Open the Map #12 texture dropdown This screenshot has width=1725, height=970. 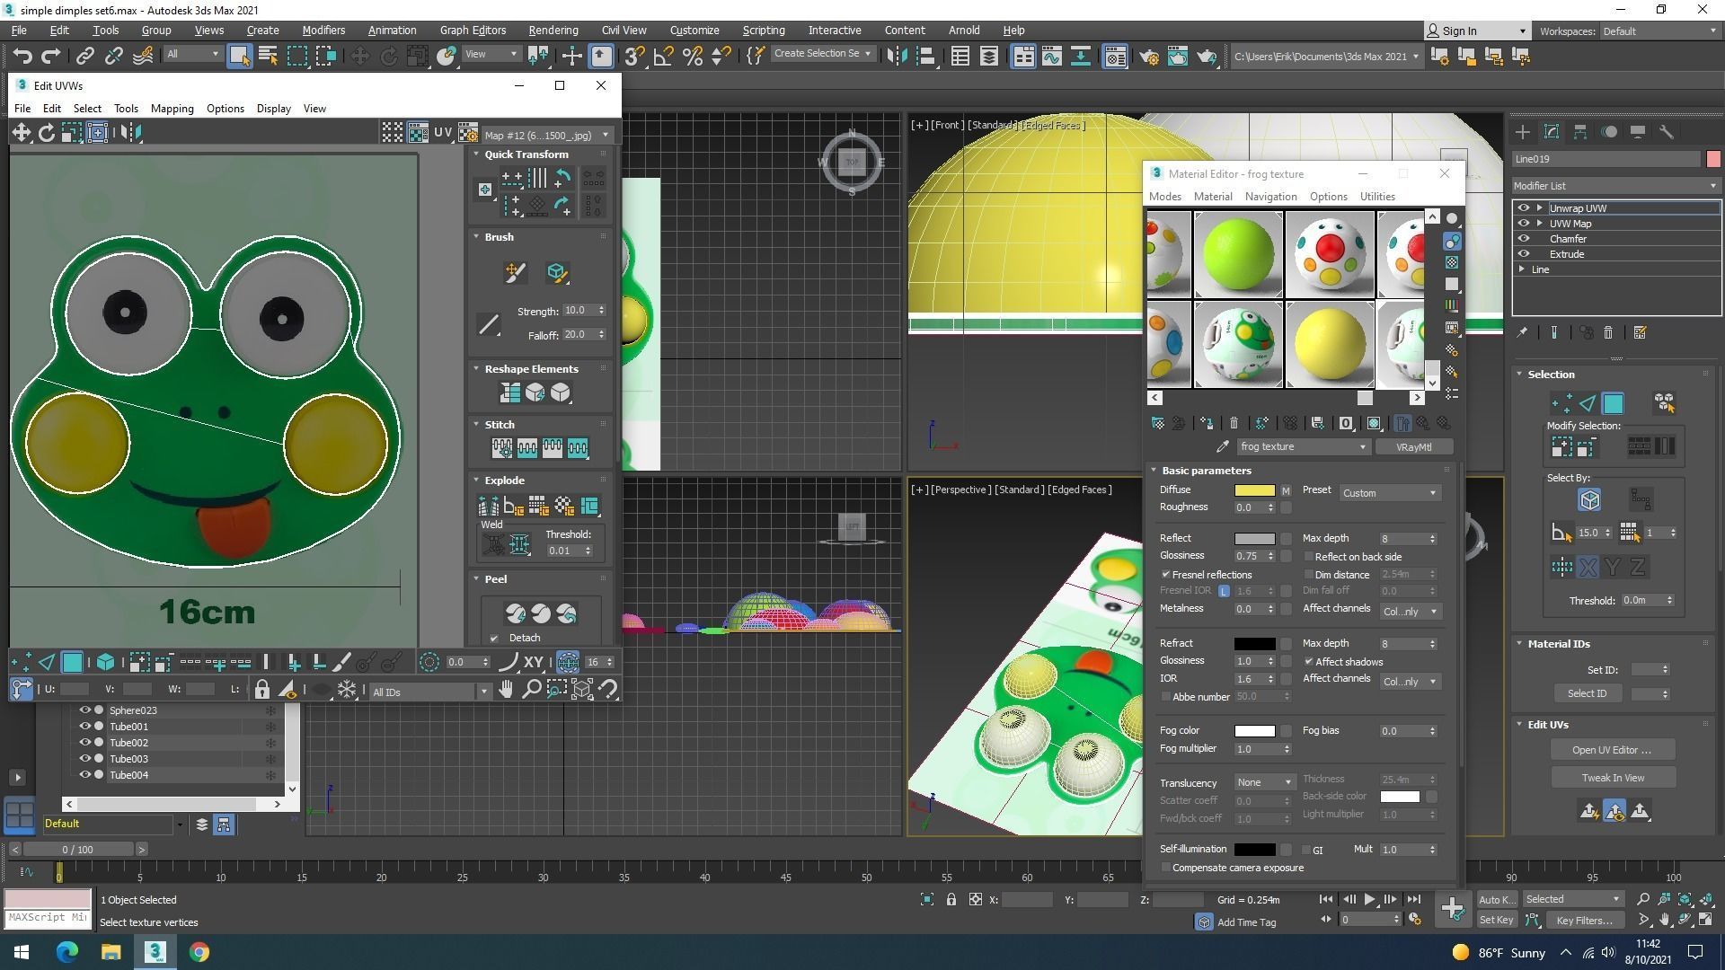(x=546, y=135)
